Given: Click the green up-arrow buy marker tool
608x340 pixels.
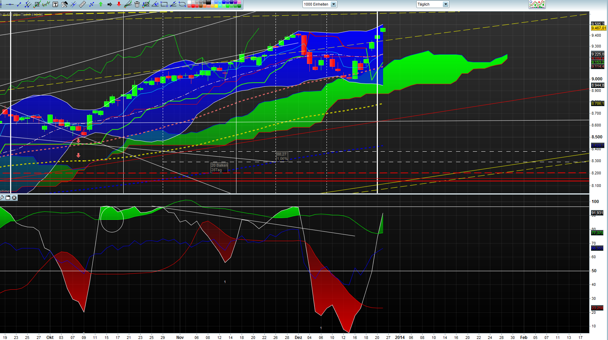Looking at the screenshot, I should (100, 5).
